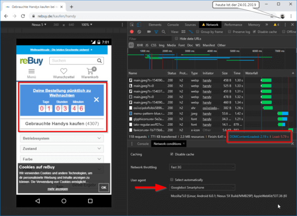Filter requests by Font

pos(181,45)
